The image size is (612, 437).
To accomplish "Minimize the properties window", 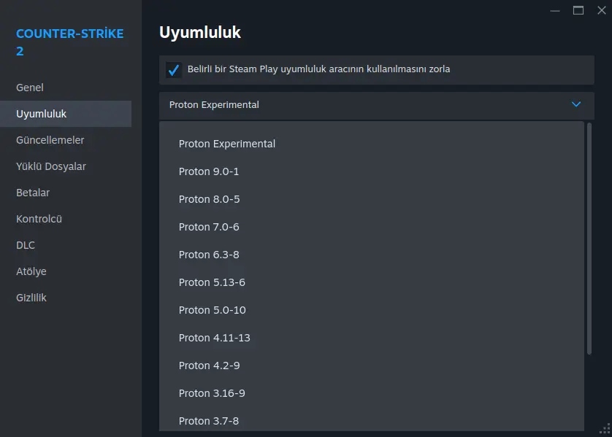I will click(x=555, y=10).
